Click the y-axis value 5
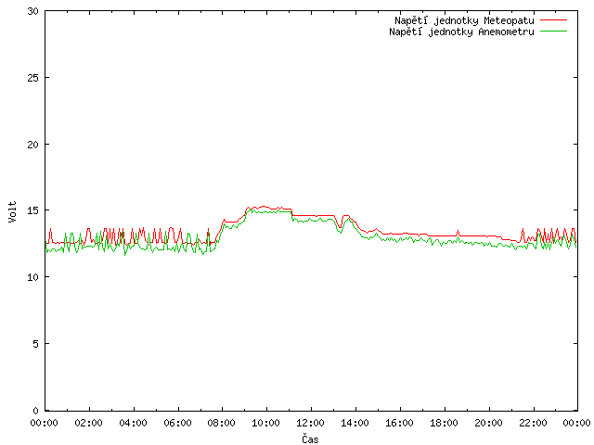 pos(35,344)
